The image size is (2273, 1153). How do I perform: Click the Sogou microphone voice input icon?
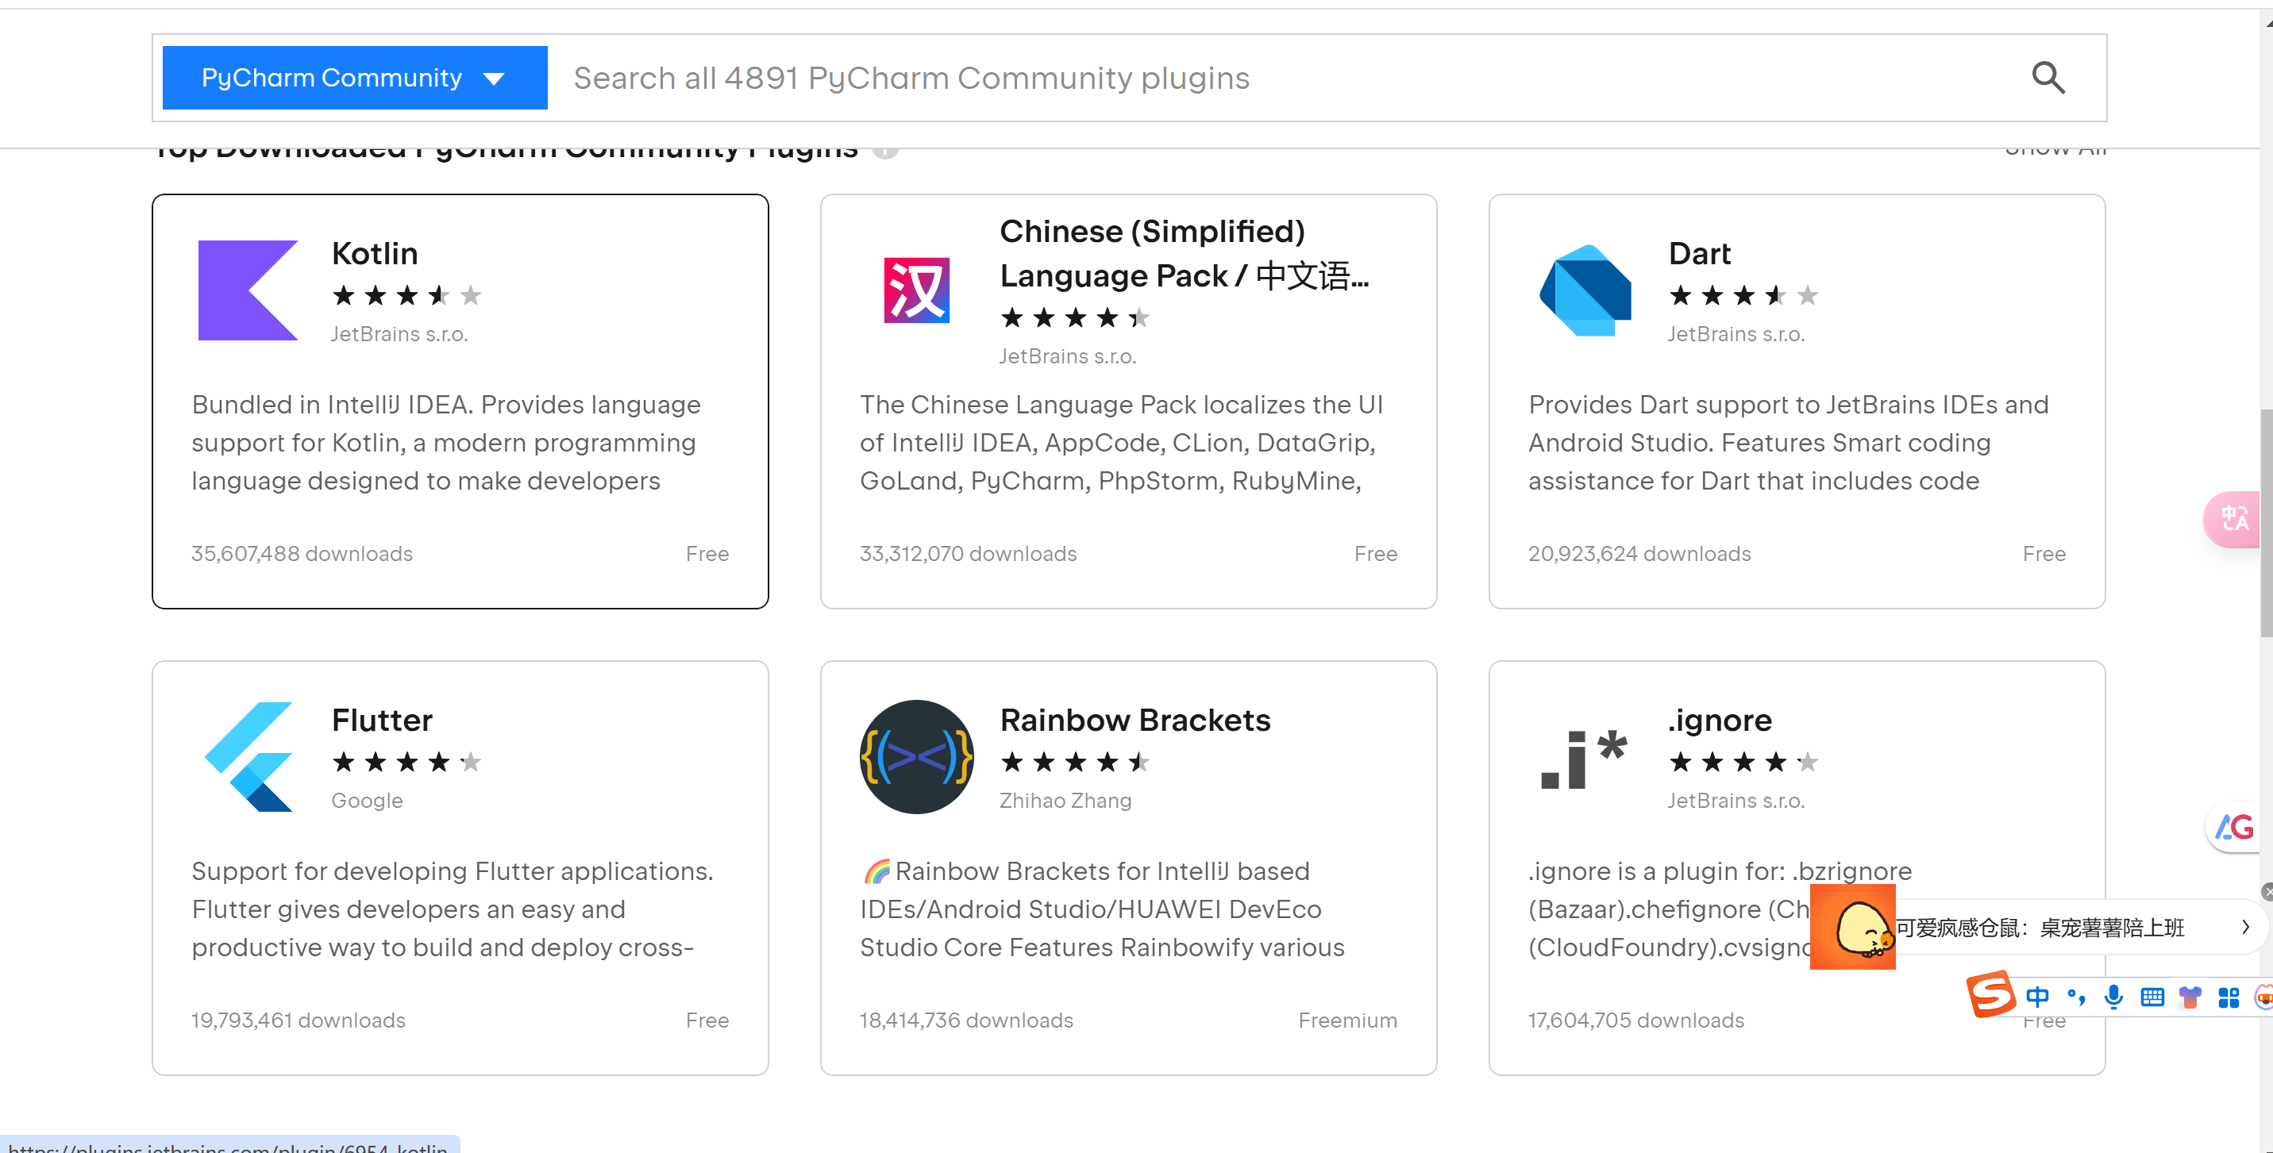click(2113, 997)
